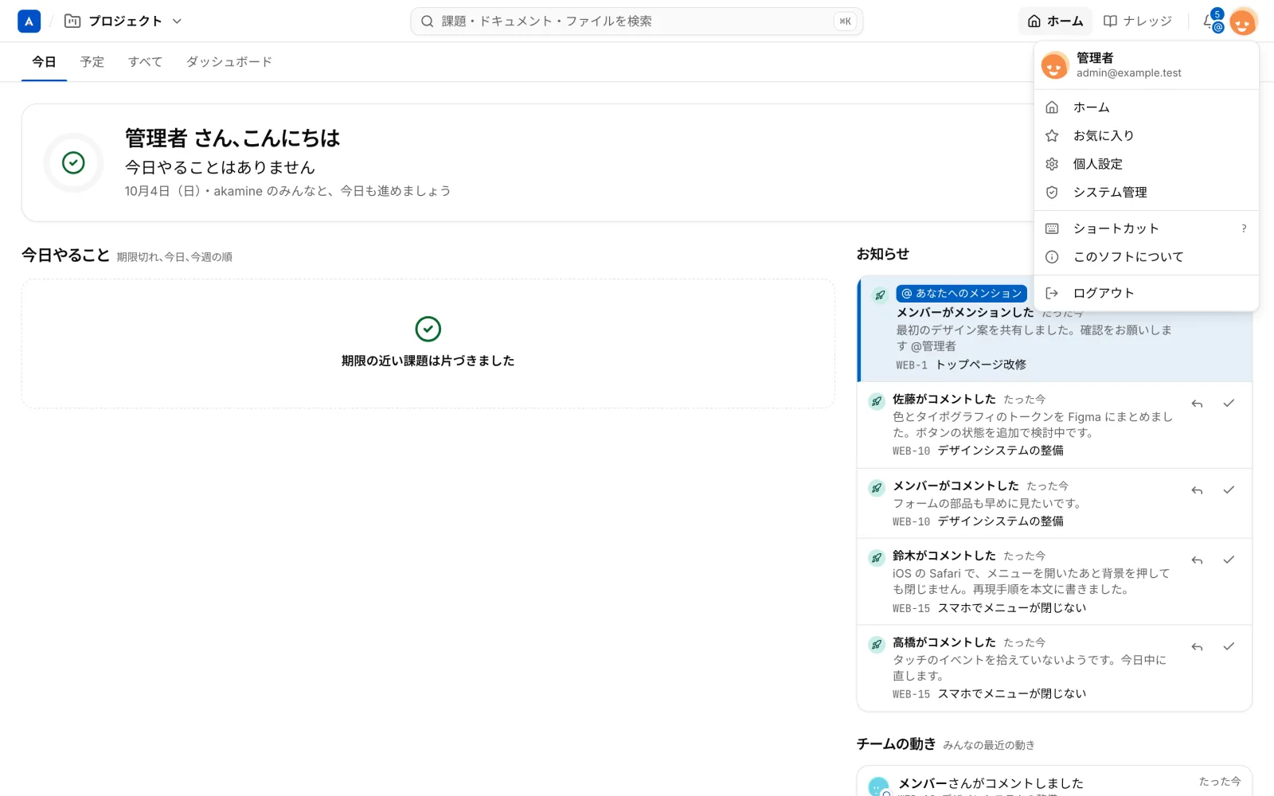1274x796 pixels.
Task: Mark 佐藤's comment notification as read
Action: pyautogui.click(x=1229, y=404)
